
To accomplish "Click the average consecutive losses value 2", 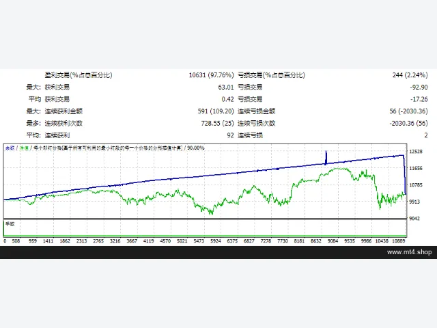I will [426, 135].
